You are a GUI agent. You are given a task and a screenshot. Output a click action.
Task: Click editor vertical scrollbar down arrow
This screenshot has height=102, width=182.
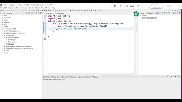pyautogui.click(x=135, y=72)
